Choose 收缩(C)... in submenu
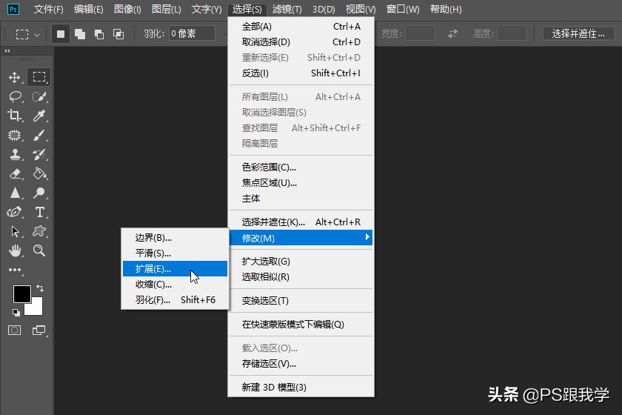Viewport: 622px width, 415px height. [x=175, y=285]
